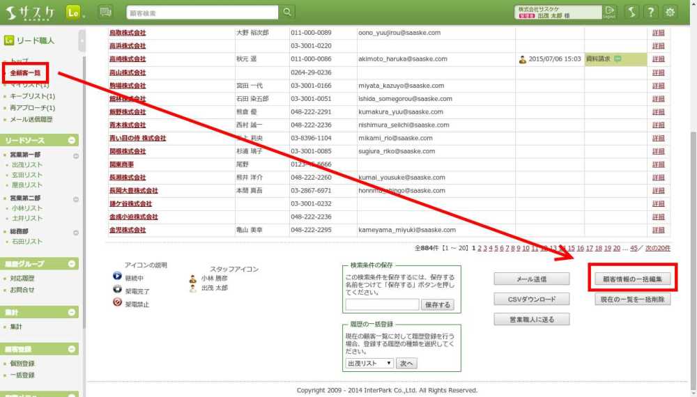This screenshot has width=697, height=397.
Task: Click the search condition name input field
Action: [x=382, y=304]
